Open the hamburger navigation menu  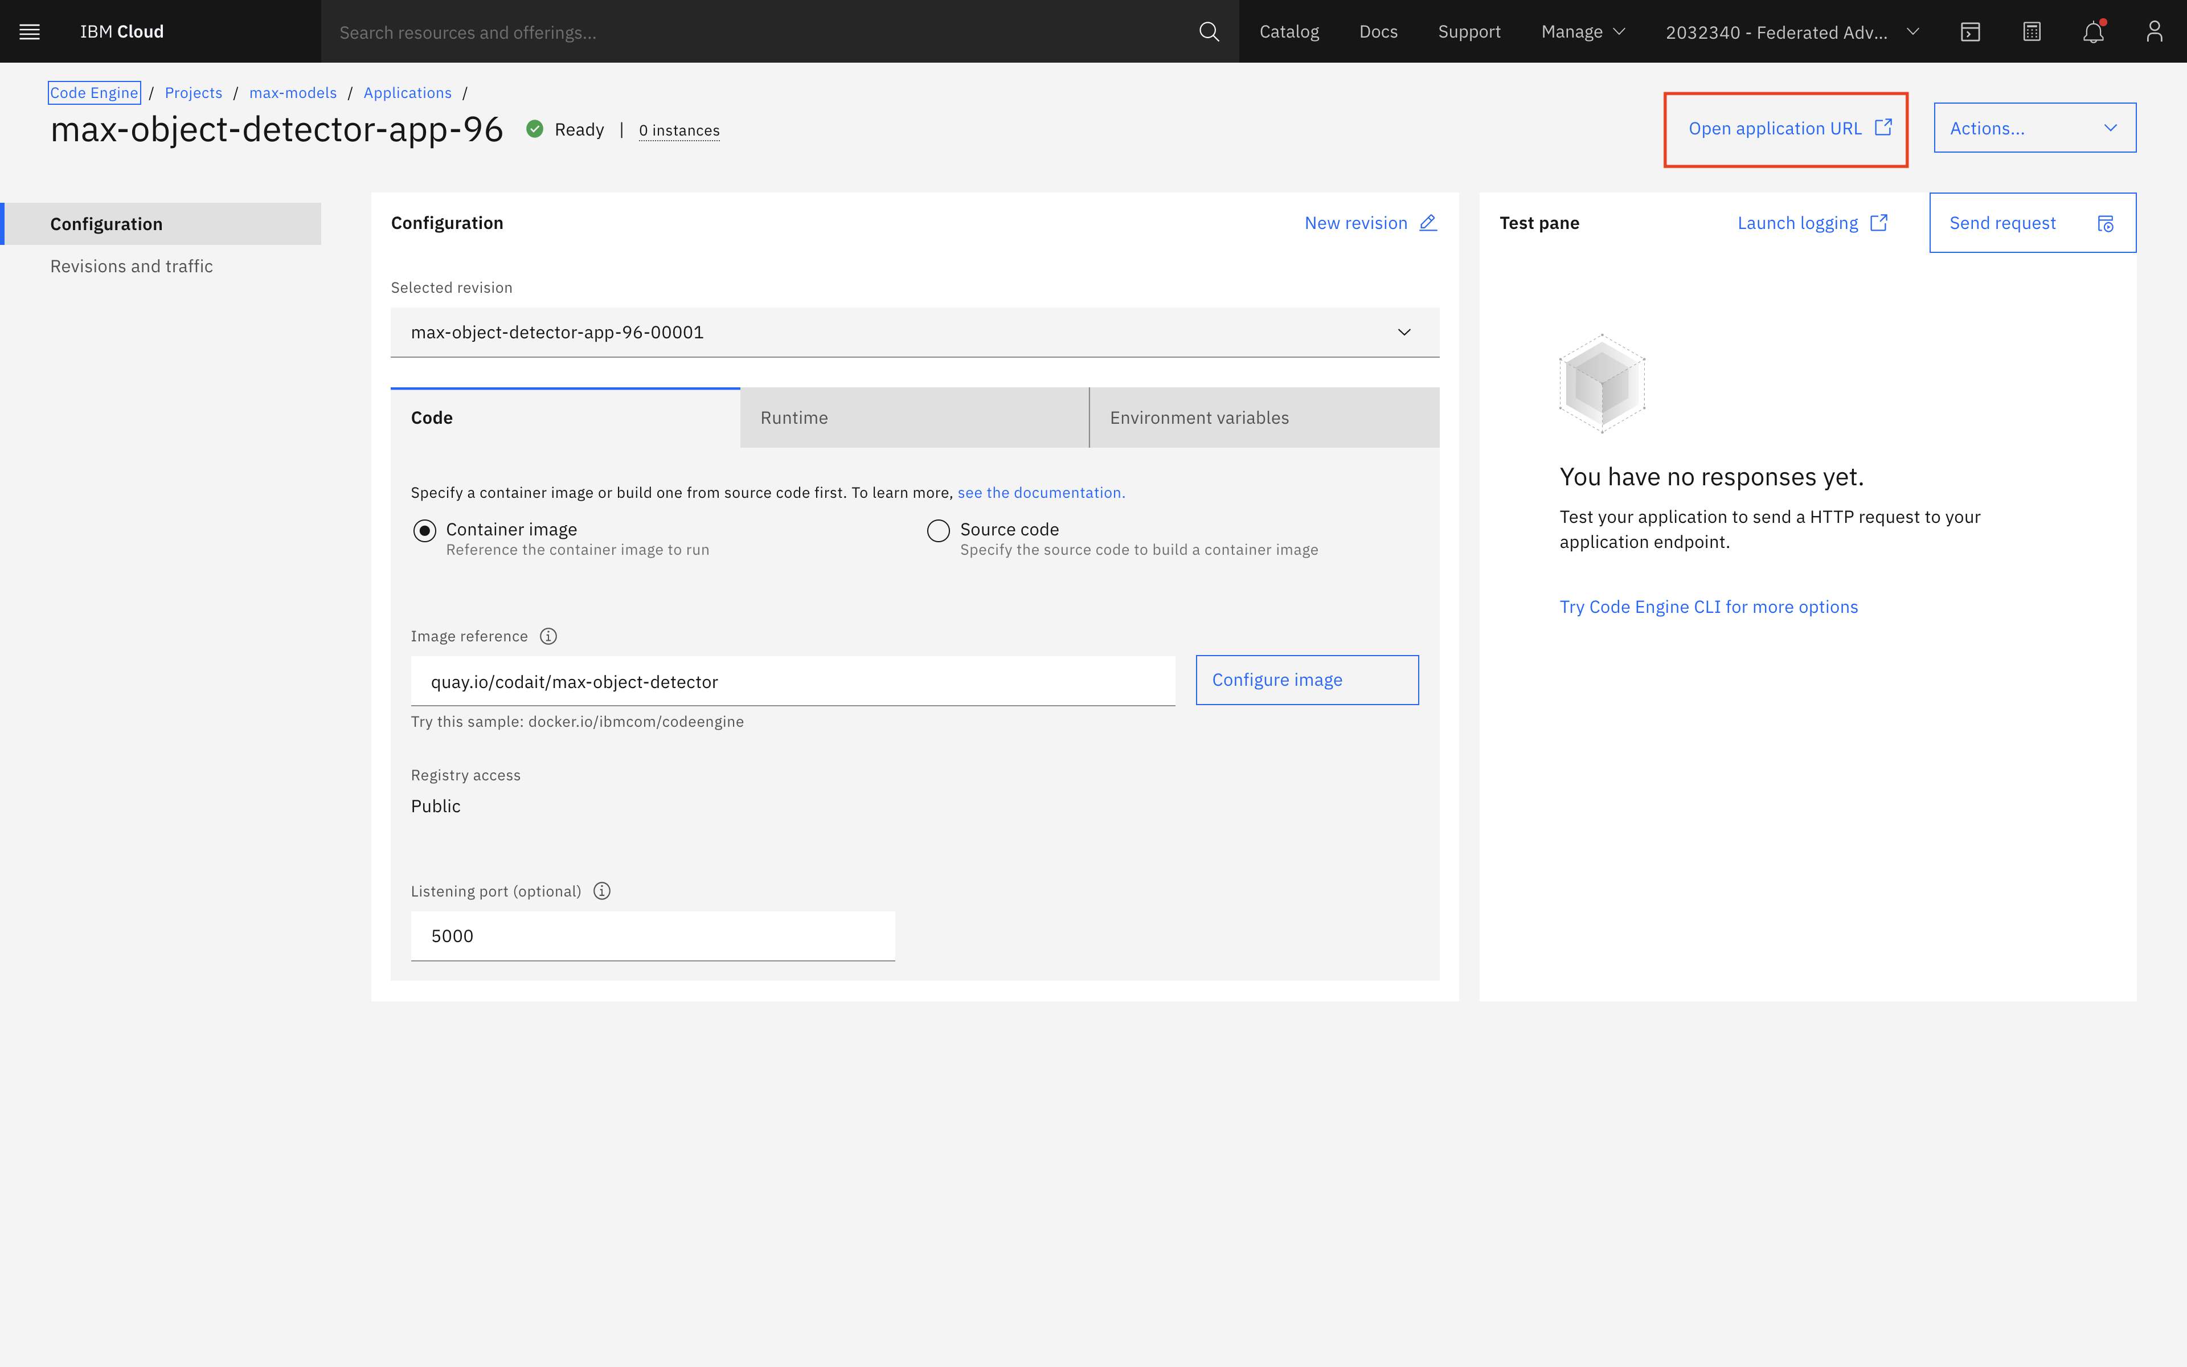[x=29, y=32]
